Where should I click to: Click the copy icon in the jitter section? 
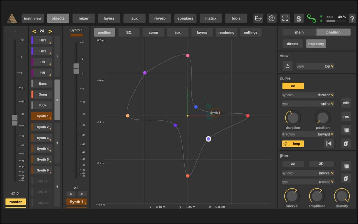pos(346,166)
